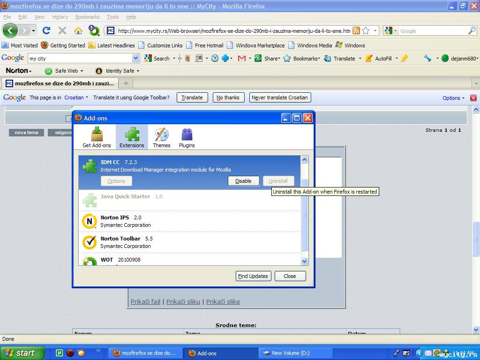Subscribe via the RSS feed icon in address bar
Image resolution: width=480 pixels, height=360 pixels.
point(356,30)
